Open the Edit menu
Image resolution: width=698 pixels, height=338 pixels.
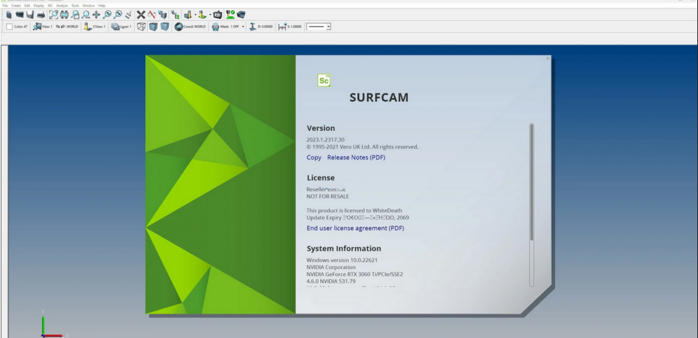point(27,6)
